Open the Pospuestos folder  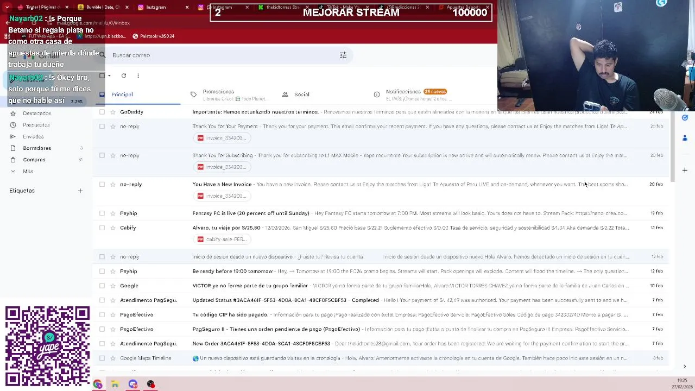(x=36, y=125)
